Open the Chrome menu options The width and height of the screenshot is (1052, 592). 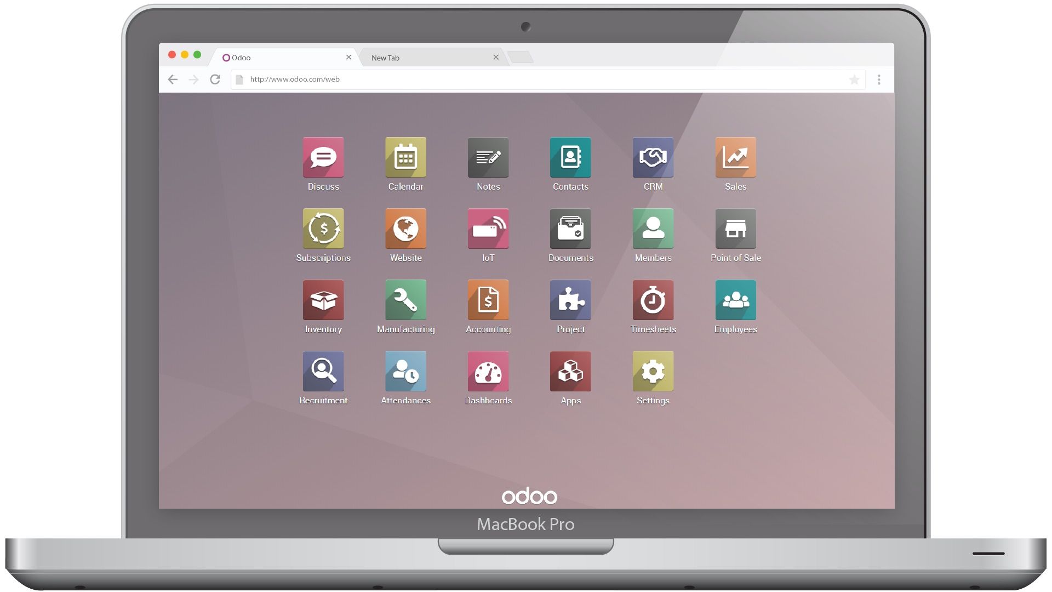click(879, 78)
